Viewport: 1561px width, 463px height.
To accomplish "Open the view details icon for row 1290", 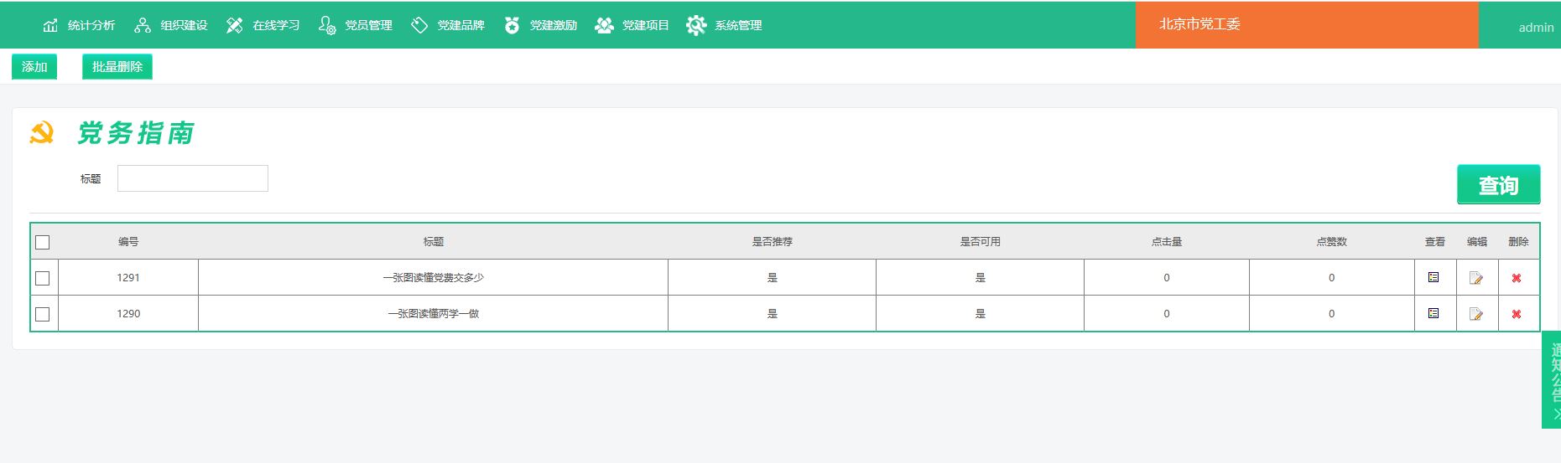I will click(1434, 313).
